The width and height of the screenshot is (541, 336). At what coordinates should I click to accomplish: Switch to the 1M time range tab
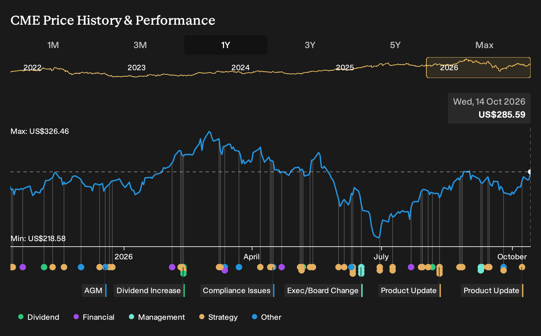click(53, 45)
